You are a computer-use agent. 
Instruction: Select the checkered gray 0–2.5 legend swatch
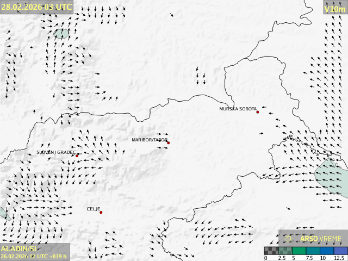(271, 251)
